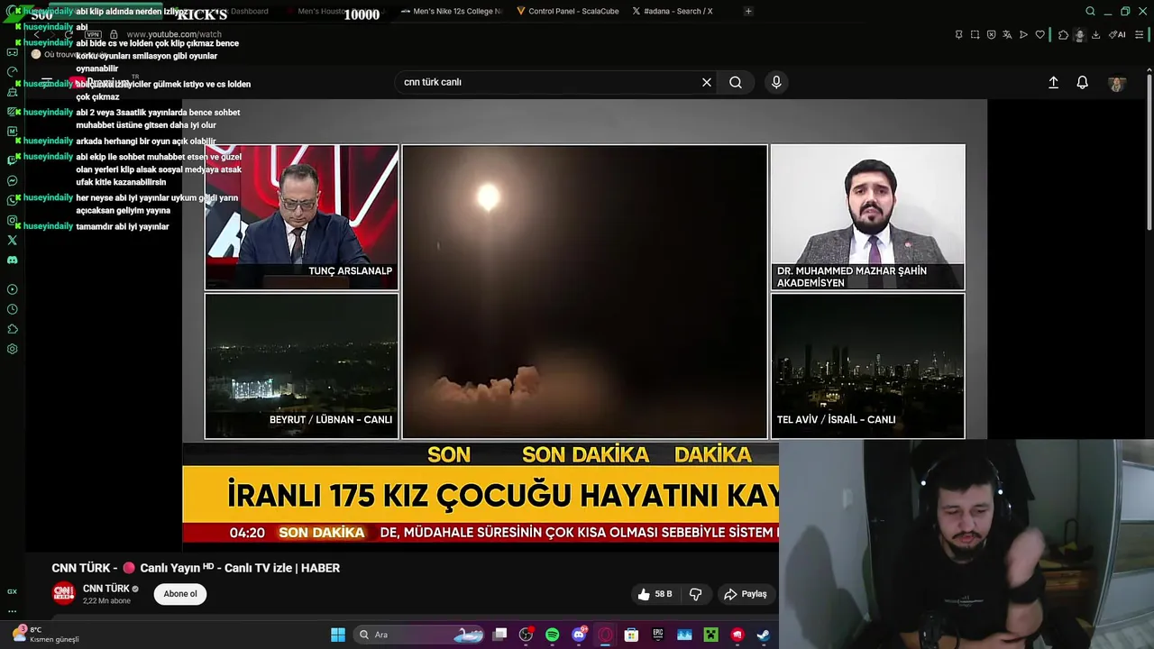Clear the search text with the X

click(707, 82)
